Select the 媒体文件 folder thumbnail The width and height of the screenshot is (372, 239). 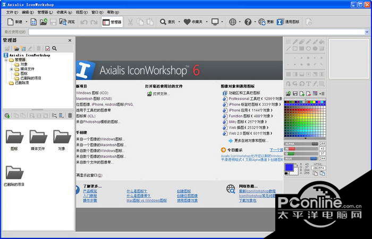[x=38, y=140]
